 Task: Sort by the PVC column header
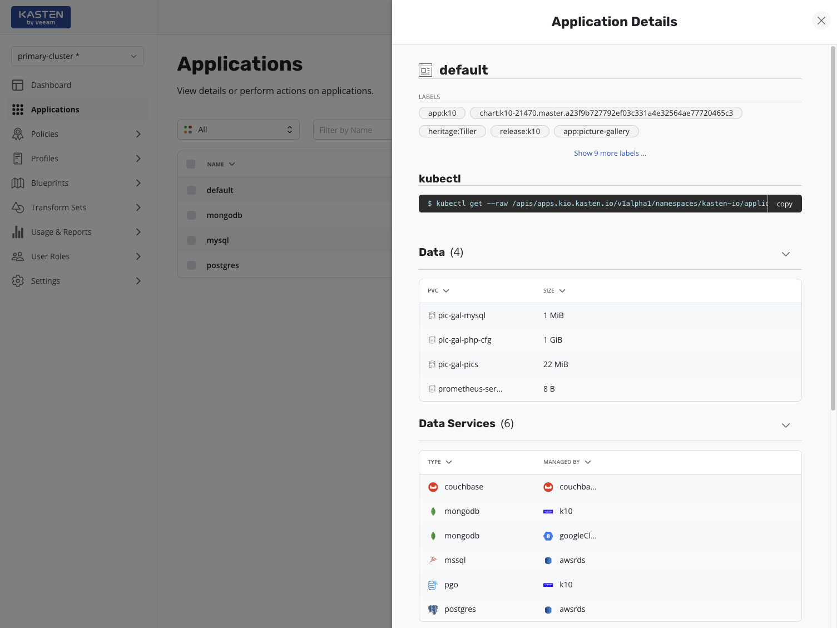[x=438, y=291]
